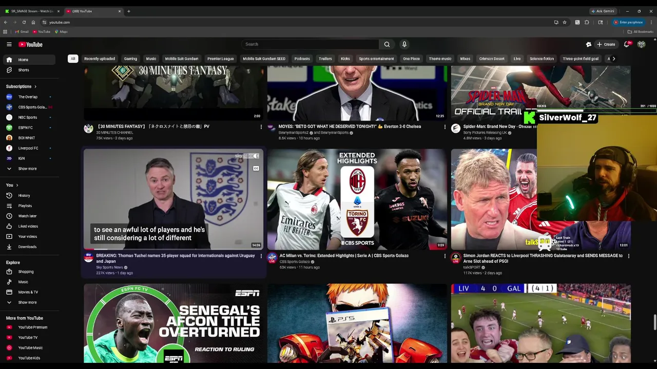Click the browser back arrow
This screenshot has height=369, width=657.
coord(5,22)
